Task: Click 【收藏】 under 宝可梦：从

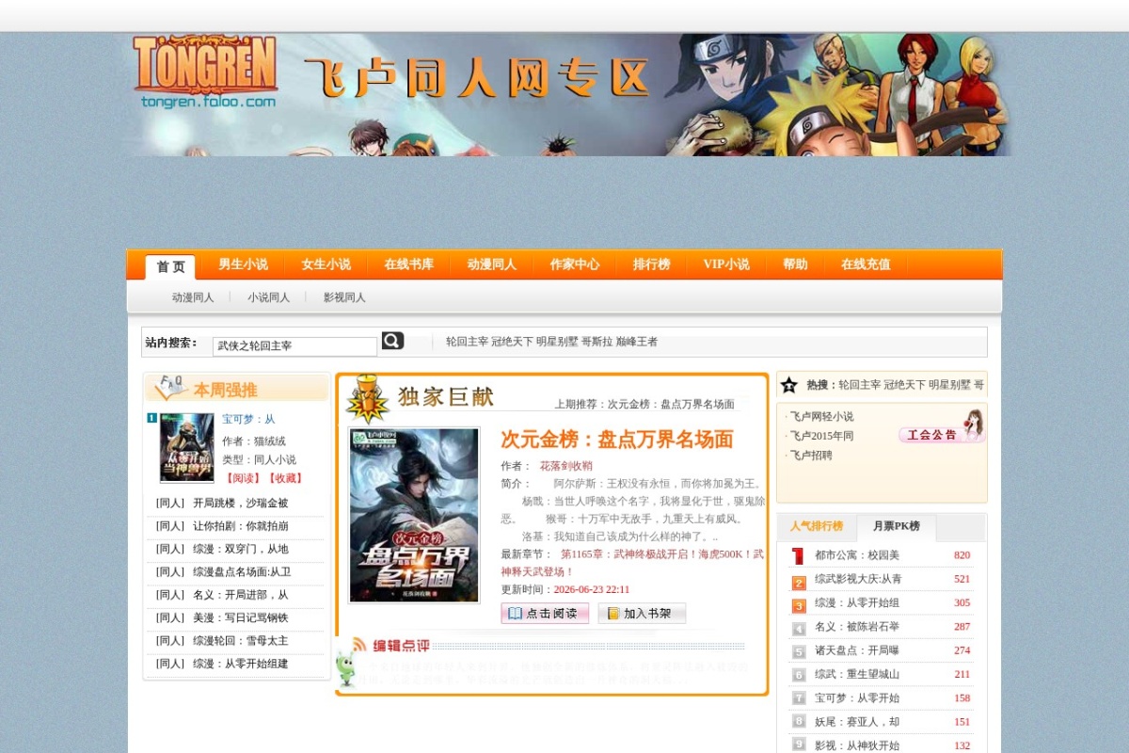Action: [283, 478]
